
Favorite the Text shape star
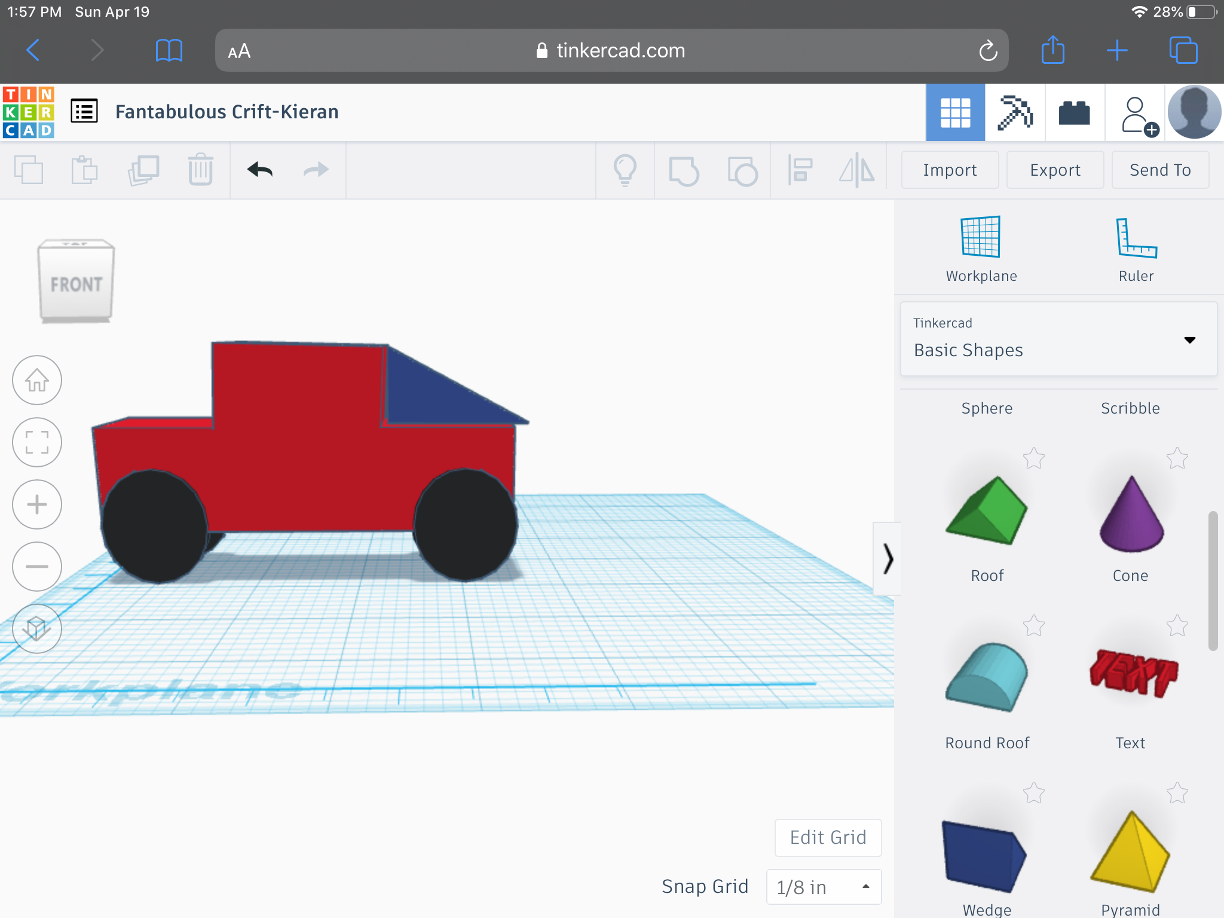pyautogui.click(x=1177, y=626)
